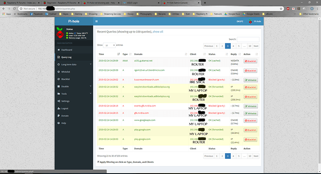Open the Apps bookmark shortcut
Viewport: 321px width, 174px height.
(7, 14)
